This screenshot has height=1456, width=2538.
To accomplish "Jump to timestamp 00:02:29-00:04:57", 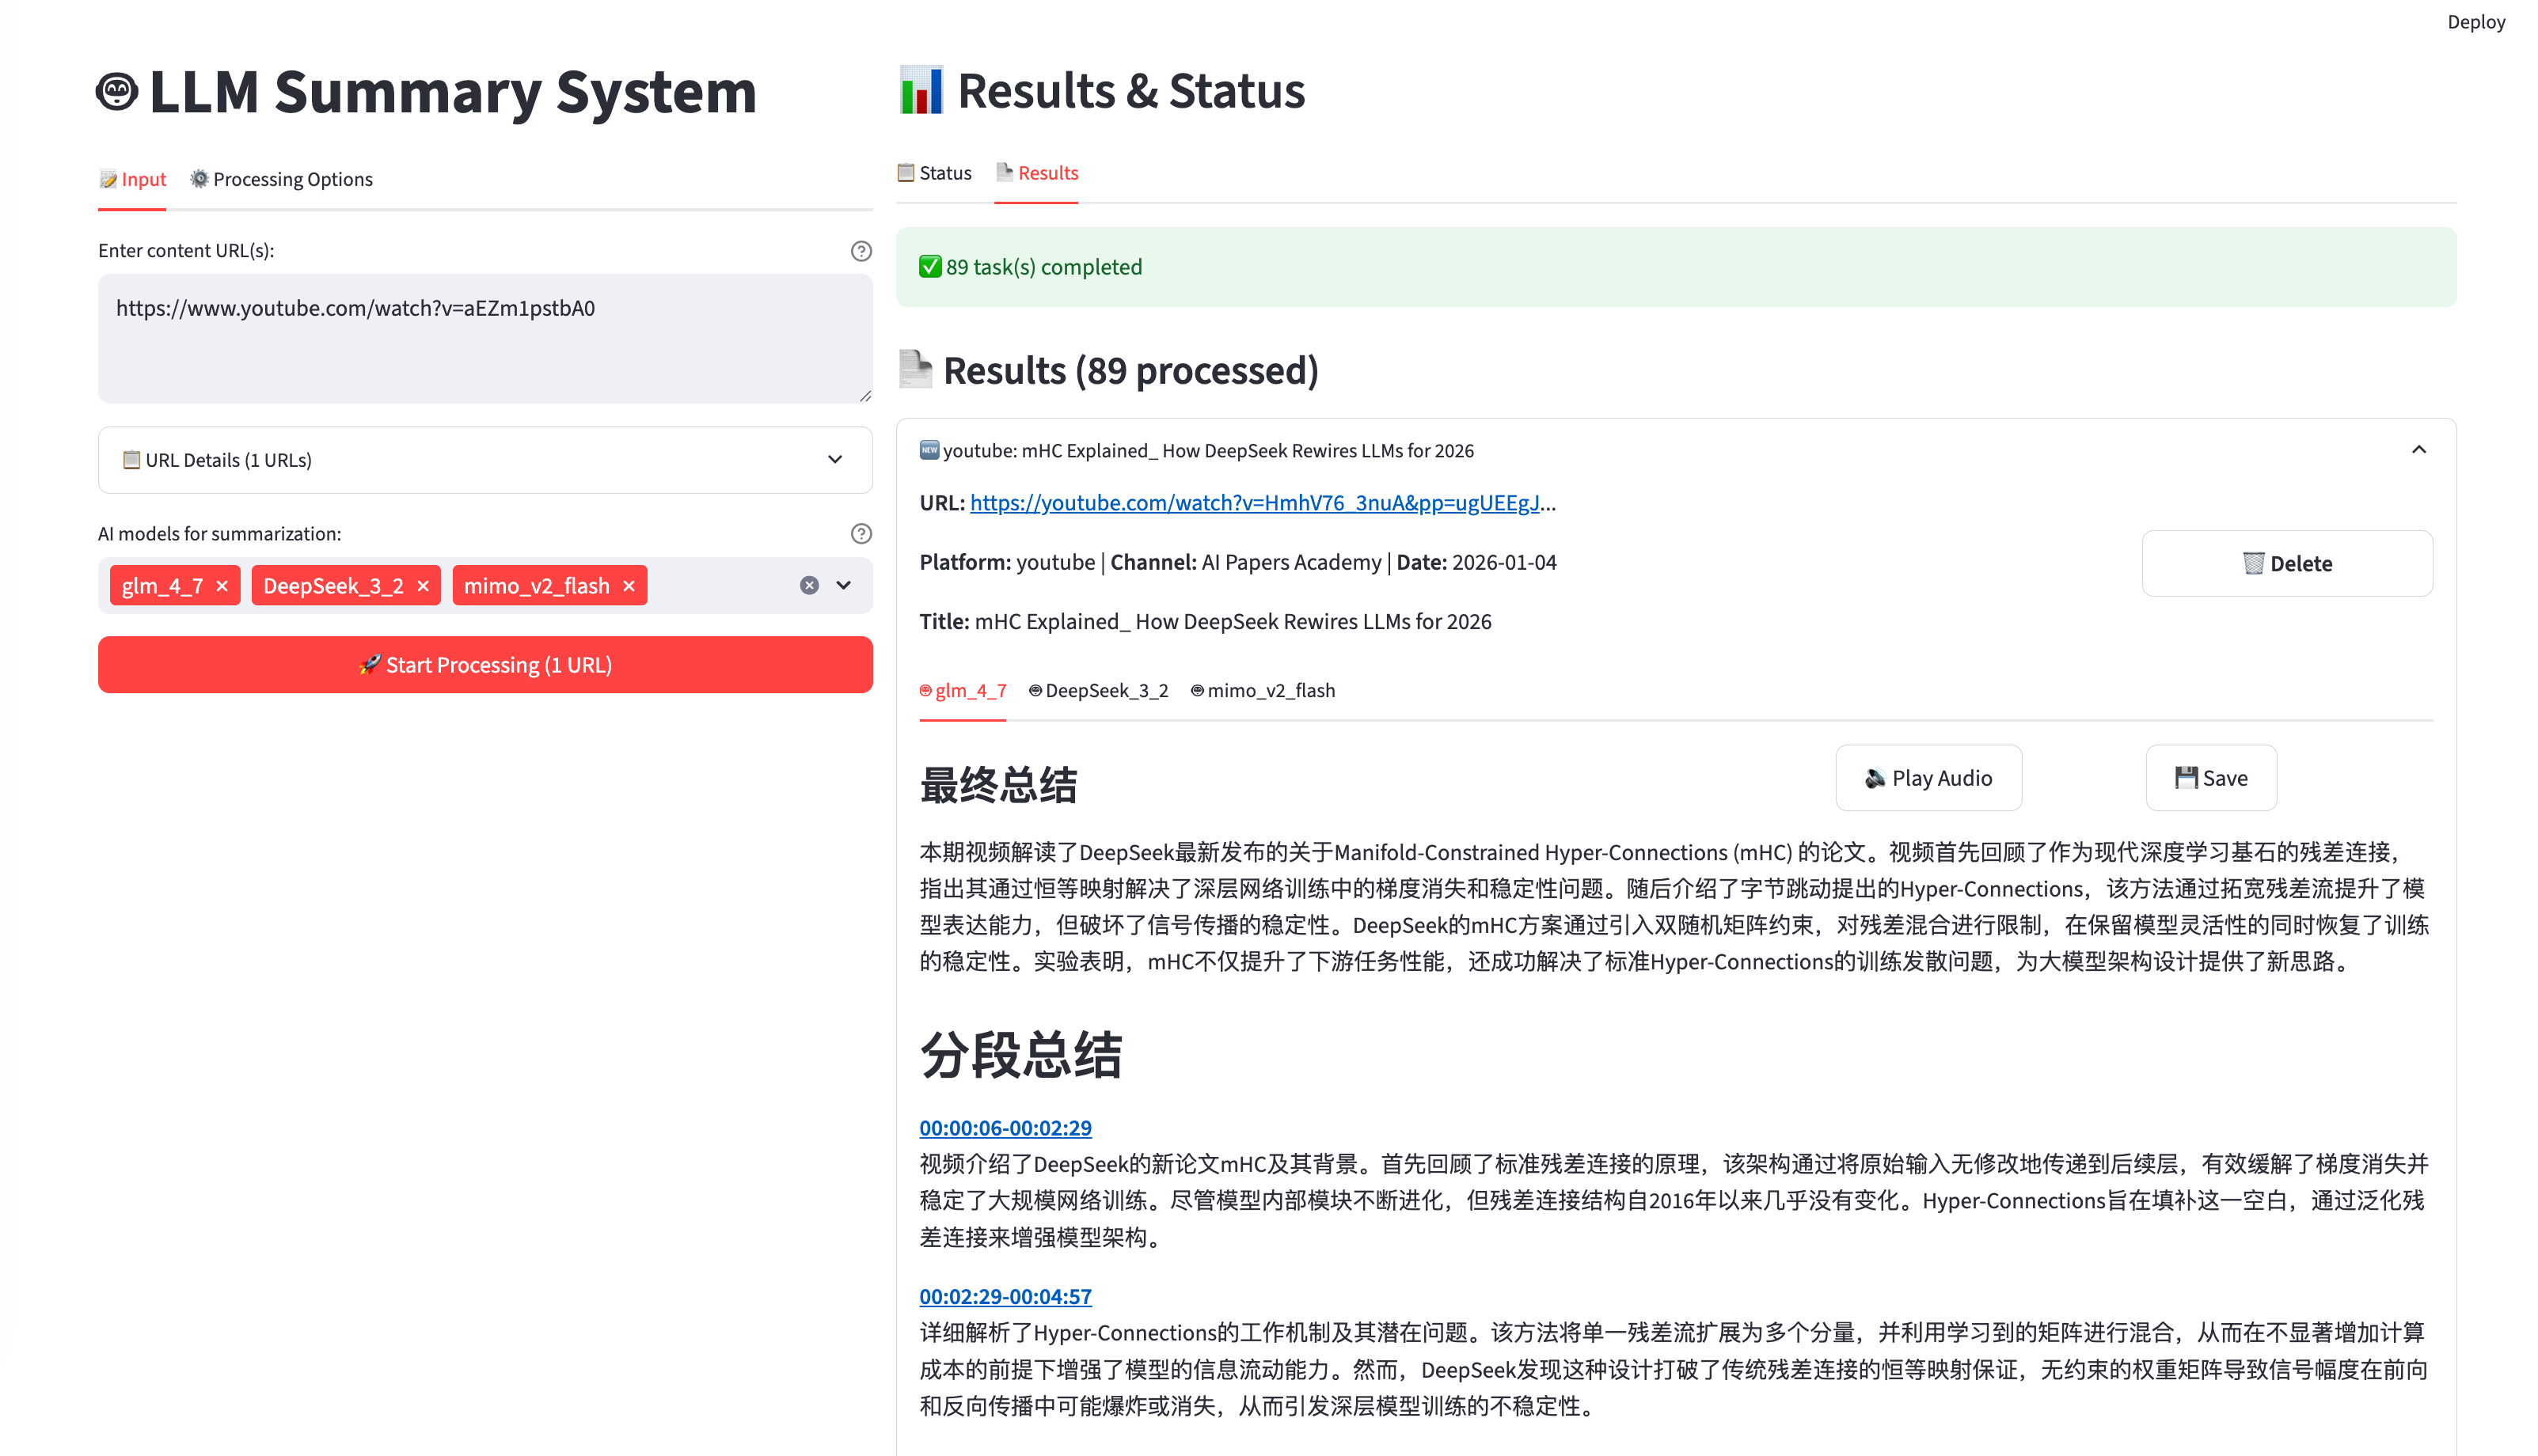I will coord(1005,1296).
